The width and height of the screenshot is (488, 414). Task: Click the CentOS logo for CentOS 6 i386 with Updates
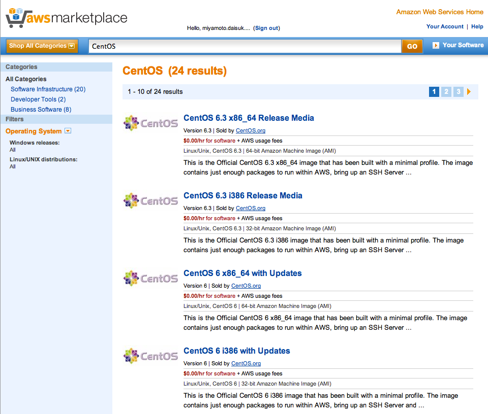coord(150,356)
